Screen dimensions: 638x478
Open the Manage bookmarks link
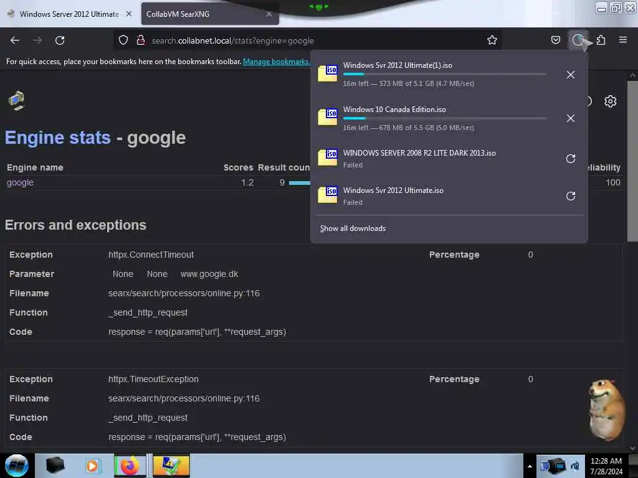coord(276,62)
